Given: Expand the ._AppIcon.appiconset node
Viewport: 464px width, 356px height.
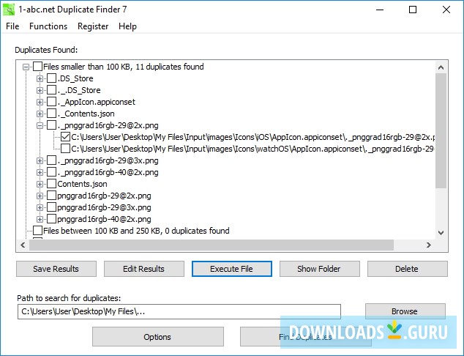Looking at the screenshot, I should [40, 102].
